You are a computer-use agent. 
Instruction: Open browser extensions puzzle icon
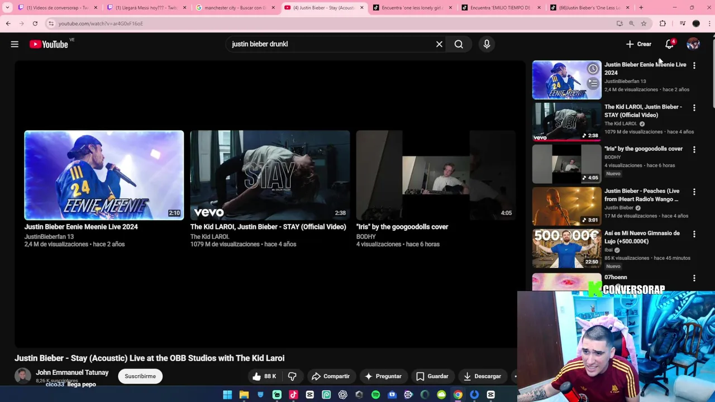click(662, 23)
